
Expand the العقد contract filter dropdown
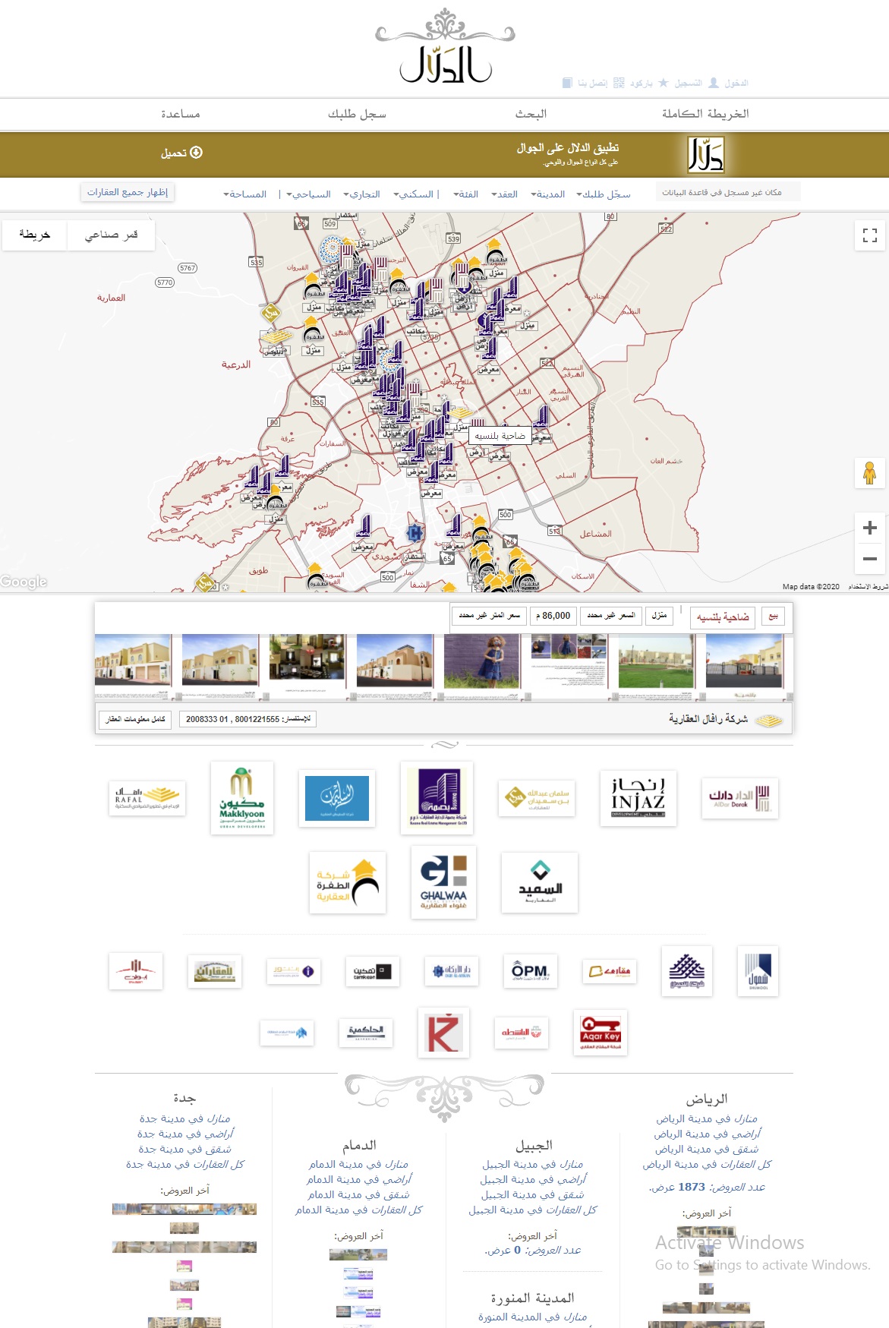pyautogui.click(x=505, y=194)
